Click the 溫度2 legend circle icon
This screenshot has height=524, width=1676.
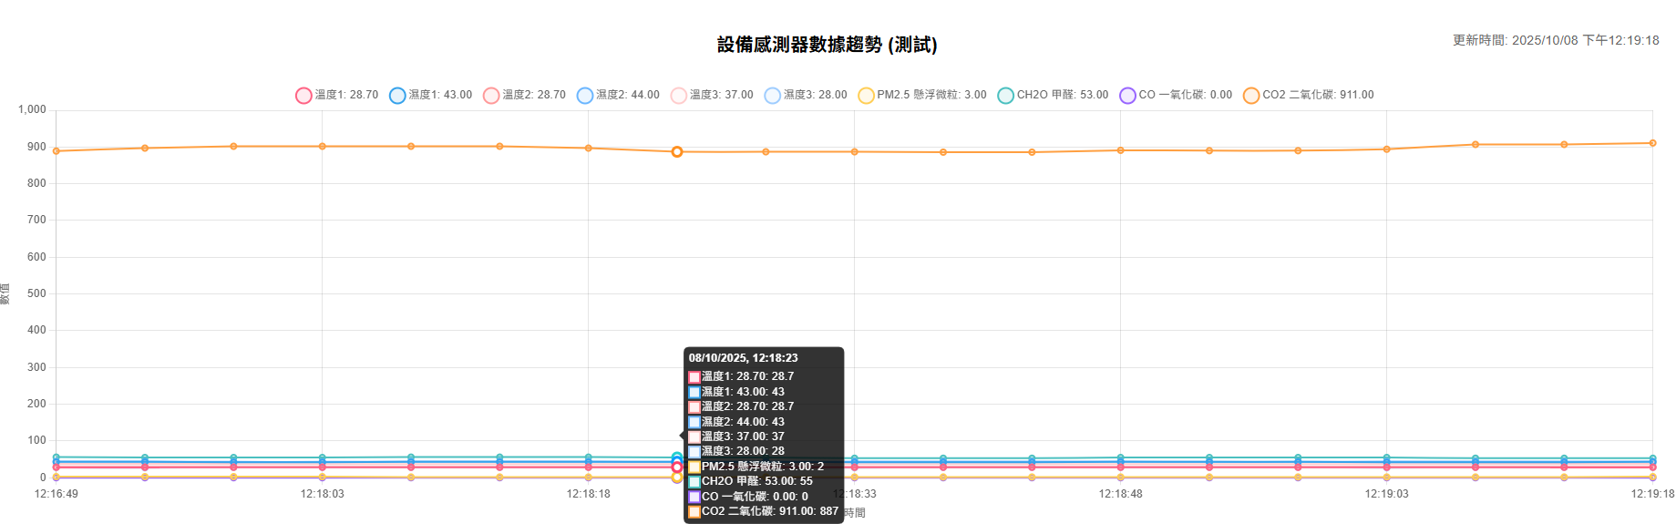point(491,96)
